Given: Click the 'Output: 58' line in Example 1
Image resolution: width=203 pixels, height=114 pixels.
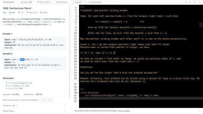Looking at the screenshot, I should [x=10, y=42].
